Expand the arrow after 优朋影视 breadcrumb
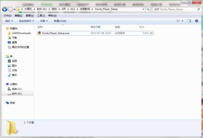The width and height of the screenshot is (203, 138). 93,9
